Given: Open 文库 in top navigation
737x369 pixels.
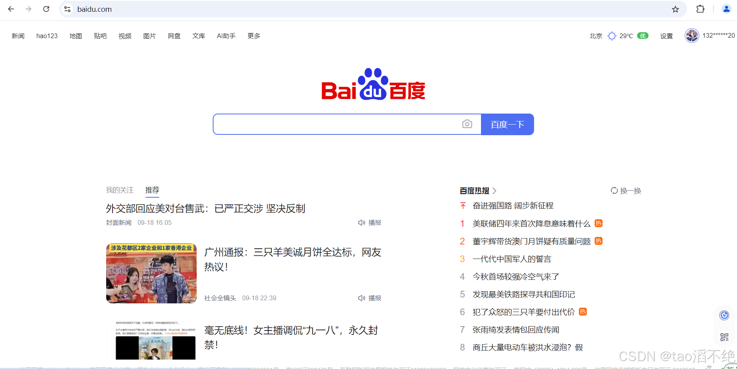Looking at the screenshot, I should coord(199,36).
